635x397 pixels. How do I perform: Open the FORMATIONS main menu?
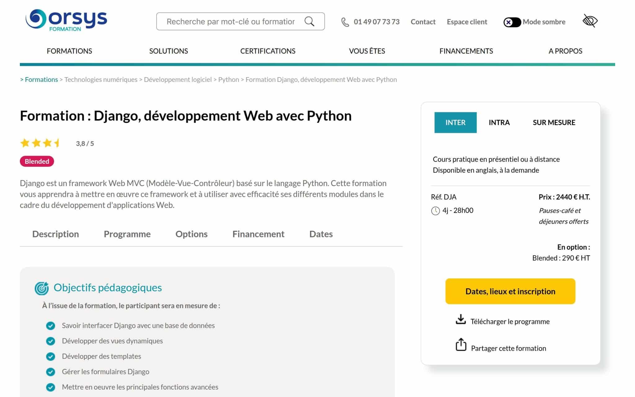point(69,51)
